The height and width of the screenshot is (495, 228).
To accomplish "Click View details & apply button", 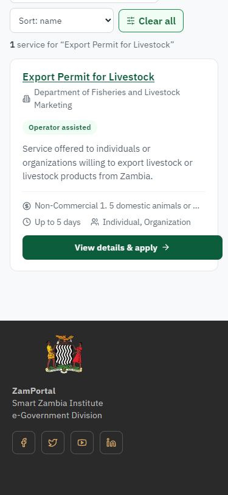I will click(x=122, y=247).
